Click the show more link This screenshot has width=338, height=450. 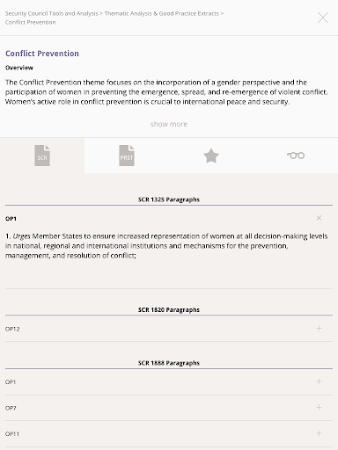tap(169, 124)
